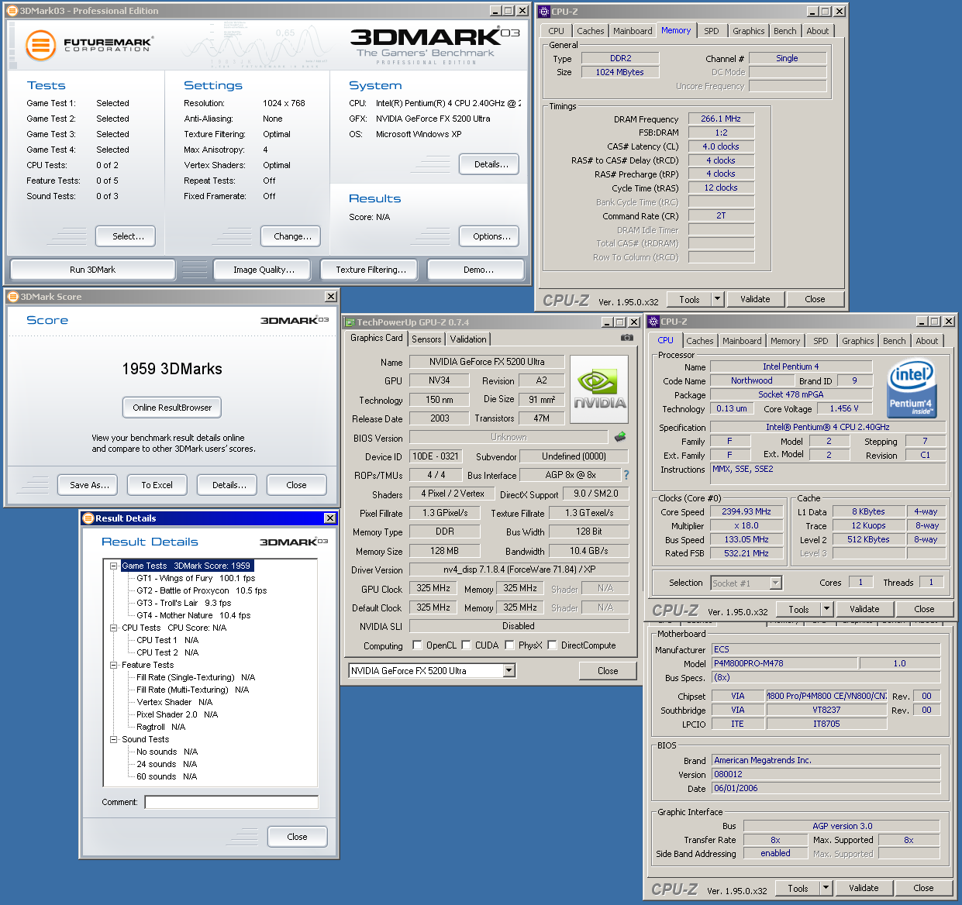This screenshot has height=905, width=962.
Task: Click DRAM Frequency value 266.1 MHz
Action: pyautogui.click(x=721, y=119)
